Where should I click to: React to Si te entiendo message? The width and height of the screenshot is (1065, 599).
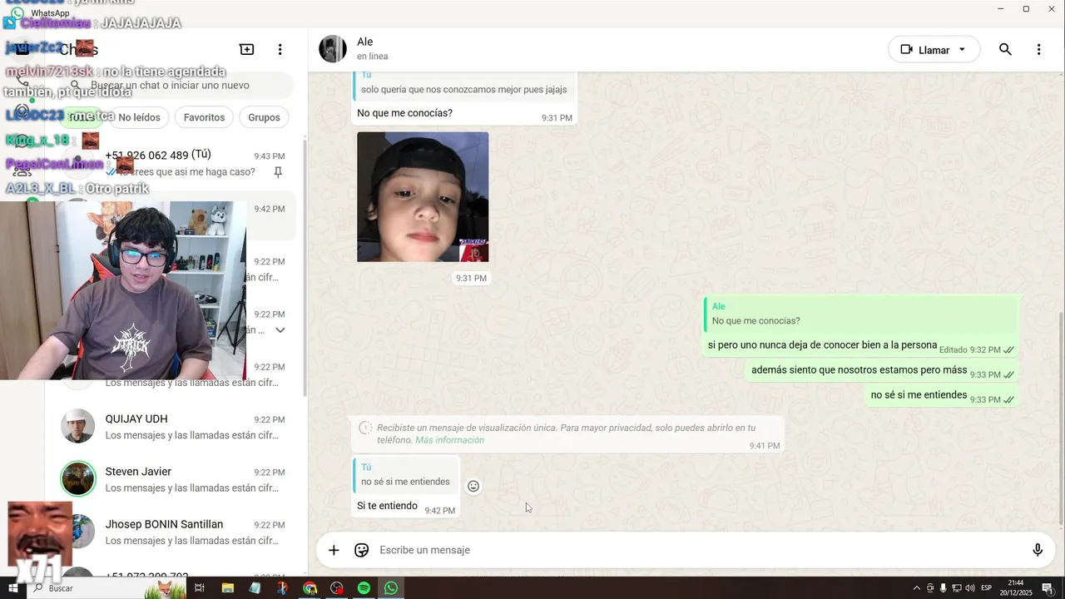pyautogui.click(x=473, y=486)
